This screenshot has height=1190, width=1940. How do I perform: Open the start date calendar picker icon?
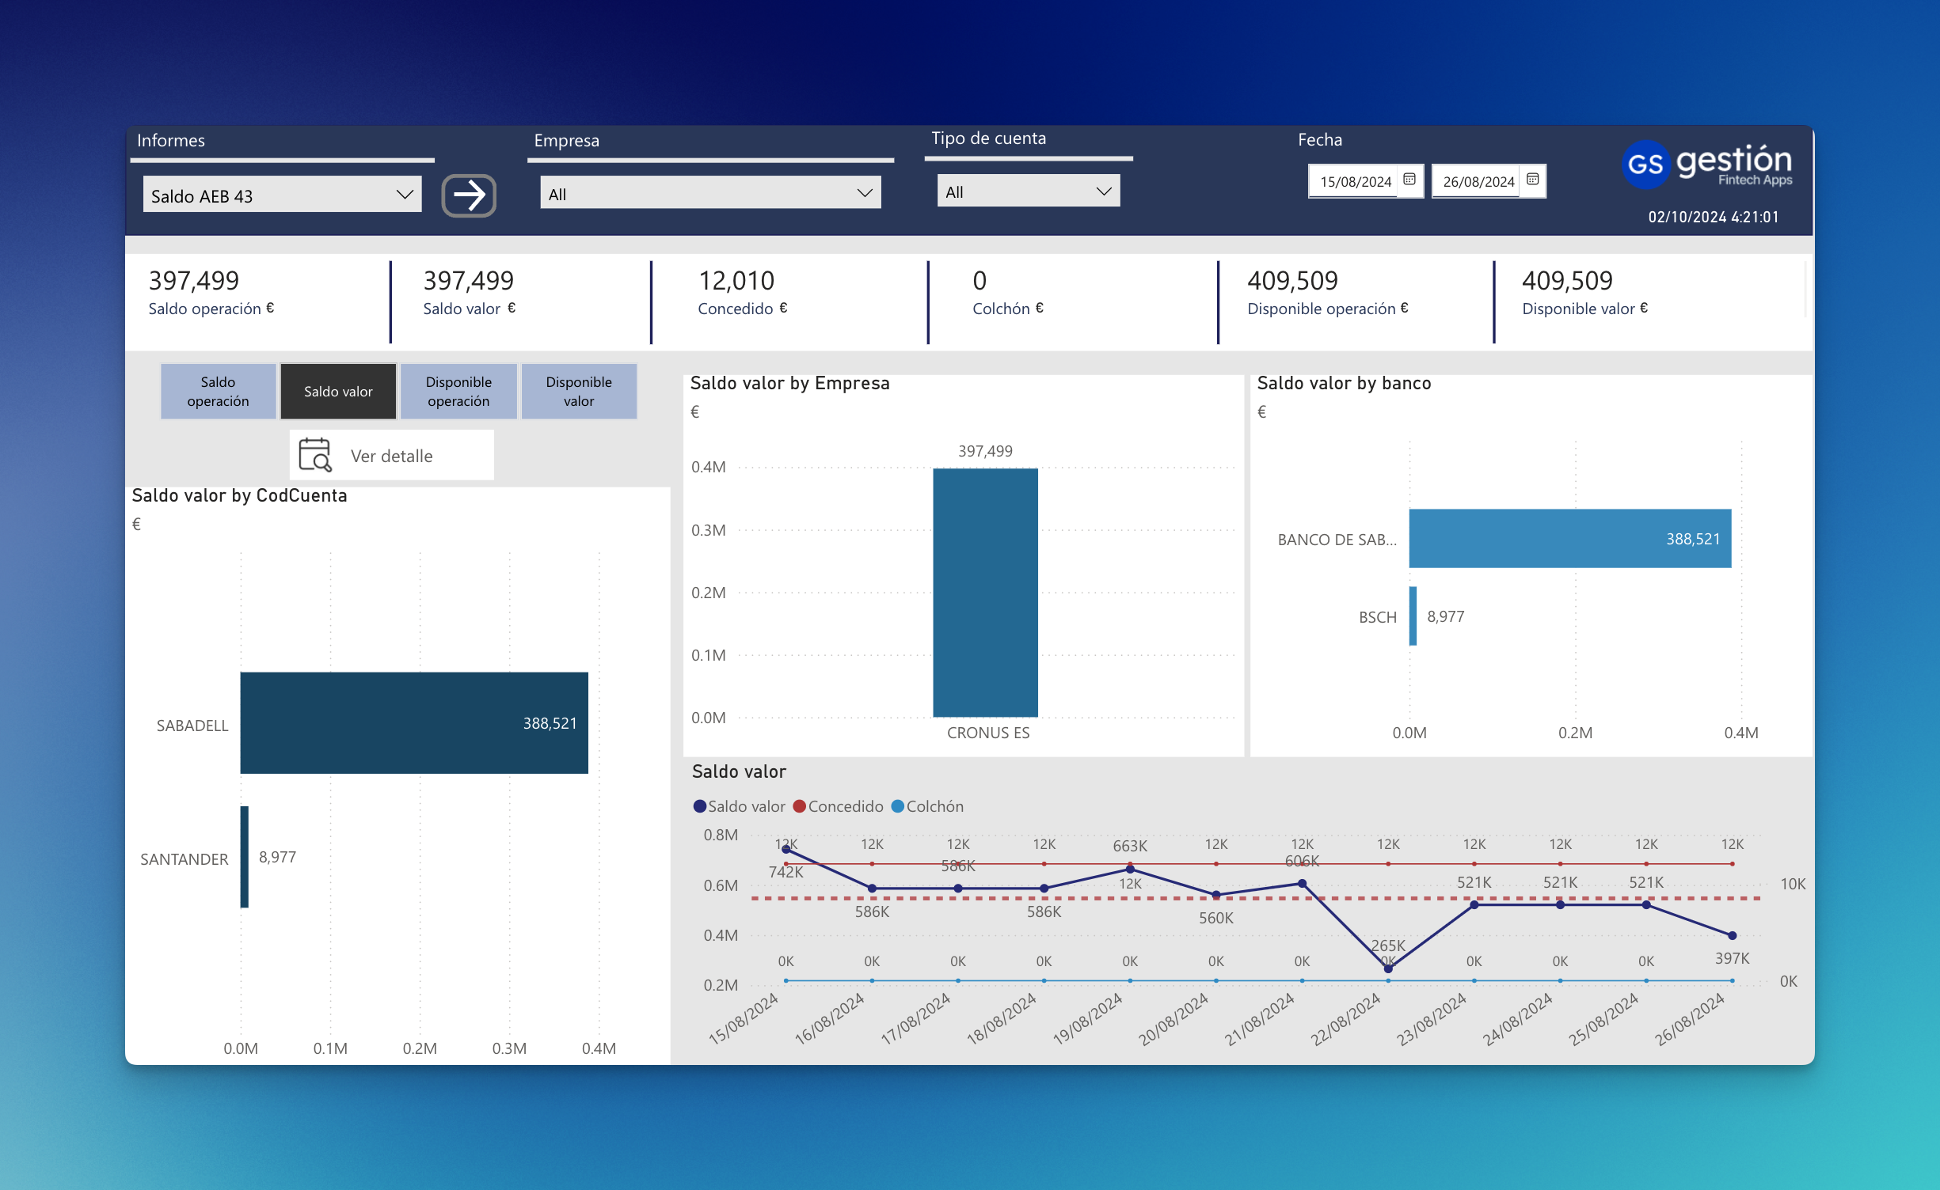tap(1409, 180)
